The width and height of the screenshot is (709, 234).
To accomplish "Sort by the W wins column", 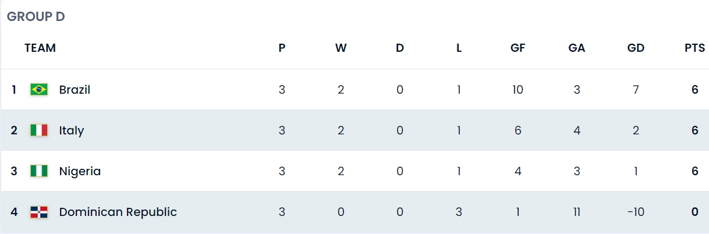I will [341, 48].
